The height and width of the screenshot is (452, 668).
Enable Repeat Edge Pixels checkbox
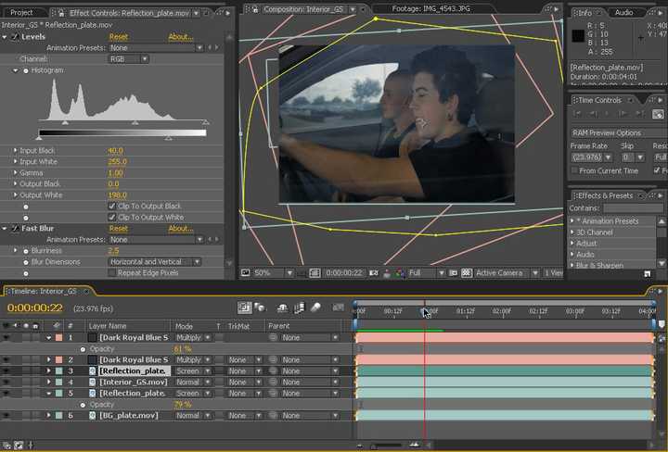tap(112, 273)
